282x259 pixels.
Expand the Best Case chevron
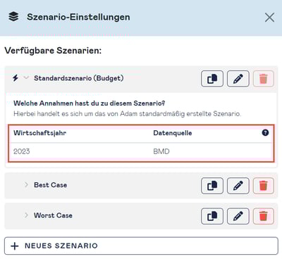pyautogui.click(x=26, y=184)
